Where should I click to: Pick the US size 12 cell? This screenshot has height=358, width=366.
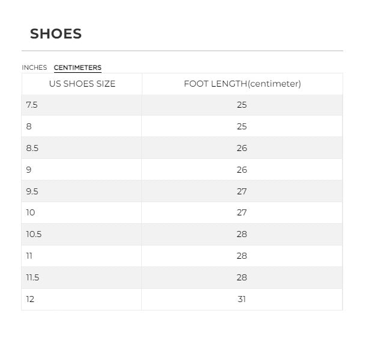[x=30, y=299]
